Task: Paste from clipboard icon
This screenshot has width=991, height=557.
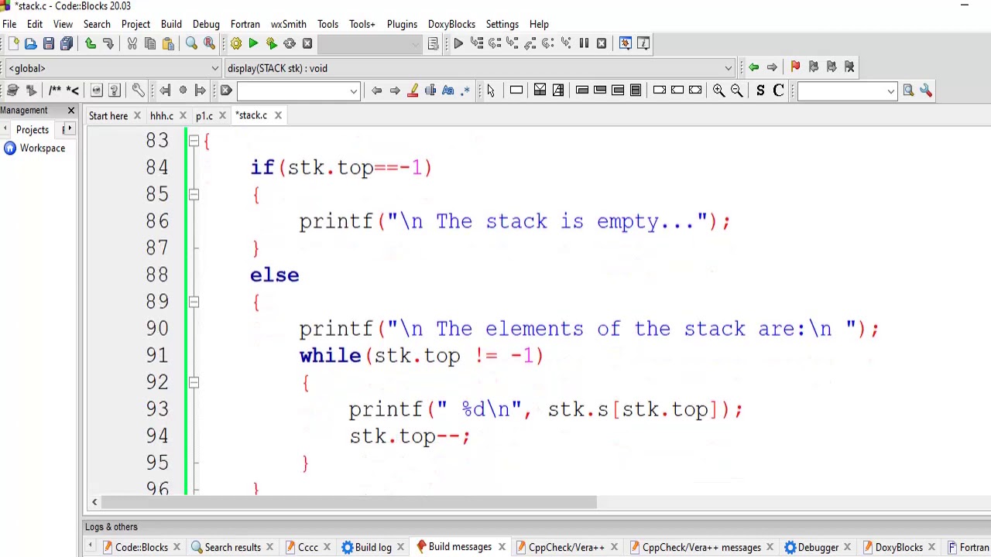Action: (x=168, y=43)
